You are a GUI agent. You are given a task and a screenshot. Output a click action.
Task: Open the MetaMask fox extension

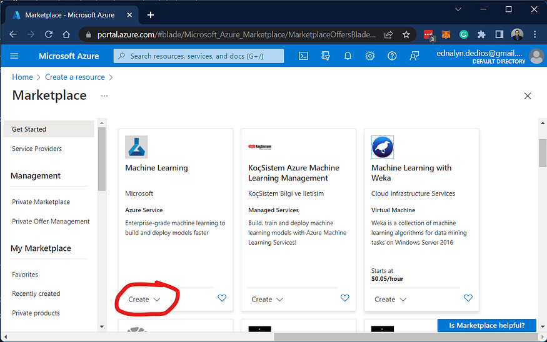[446, 34]
